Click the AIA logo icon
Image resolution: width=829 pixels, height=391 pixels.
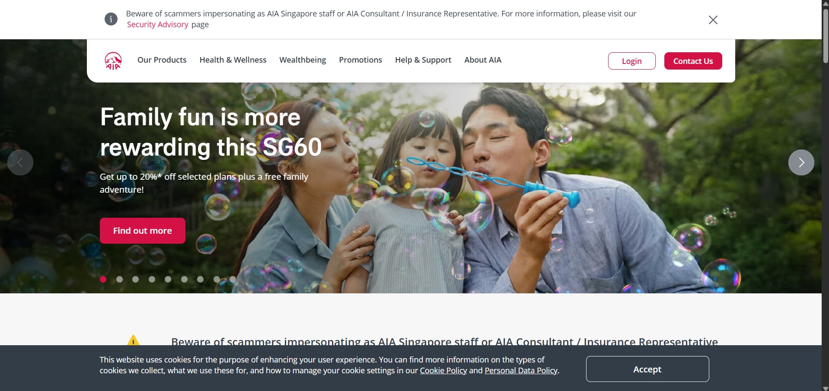click(113, 61)
